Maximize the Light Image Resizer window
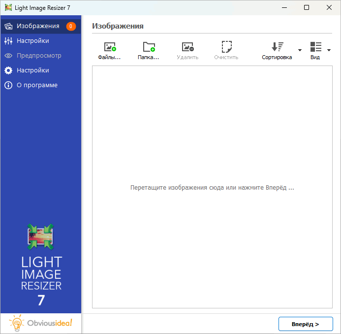The width and height of the screenshot is (341, 334). pyautogui.click(x=307, y=7)
